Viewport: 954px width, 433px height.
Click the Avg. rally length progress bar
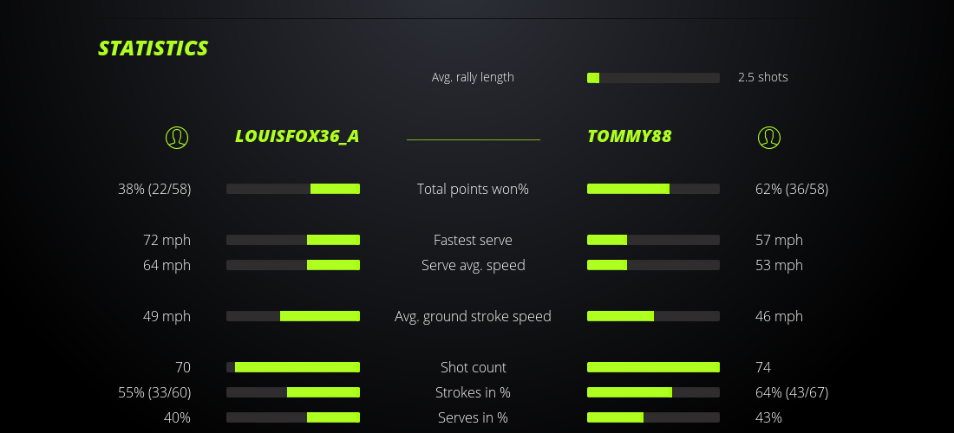[653, 78]
